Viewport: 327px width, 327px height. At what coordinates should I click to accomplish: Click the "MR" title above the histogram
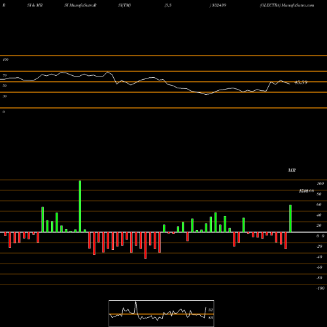point(292,170)
